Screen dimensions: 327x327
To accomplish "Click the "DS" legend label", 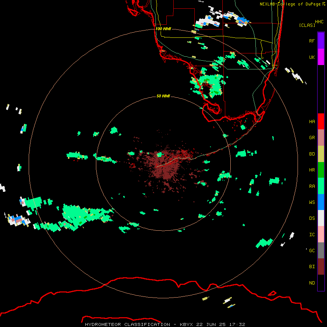I will coord(312,218).
